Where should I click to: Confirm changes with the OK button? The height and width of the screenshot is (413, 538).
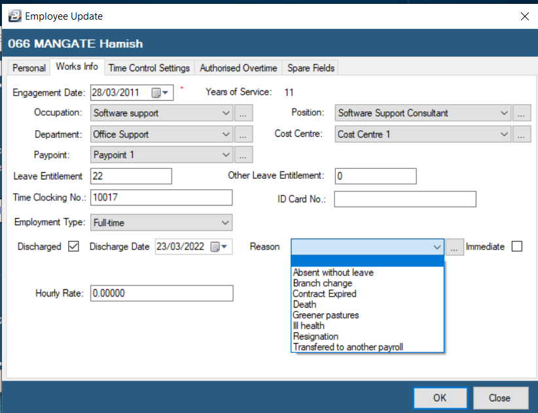(440, 398)
